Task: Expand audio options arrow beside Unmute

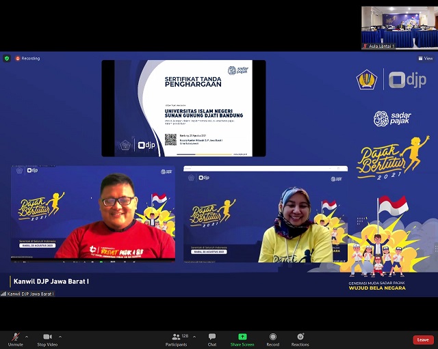Action: 27,337
